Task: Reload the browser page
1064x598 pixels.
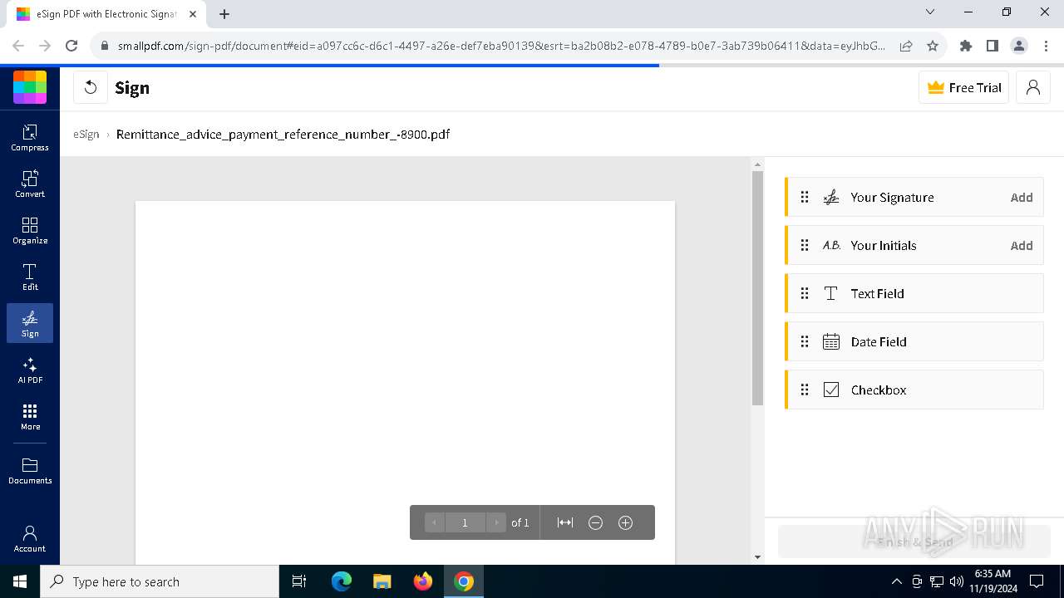Action: [71, 47]
